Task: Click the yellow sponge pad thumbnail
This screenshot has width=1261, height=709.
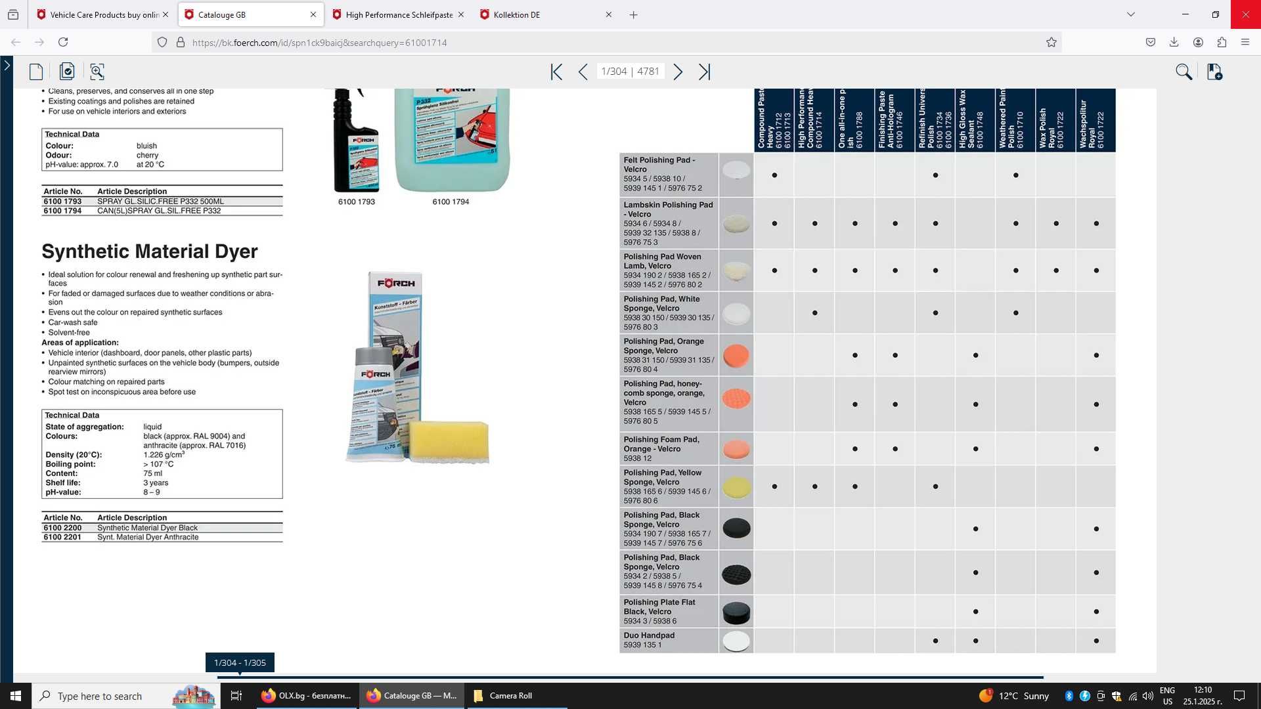Action: tap(736, 486)
